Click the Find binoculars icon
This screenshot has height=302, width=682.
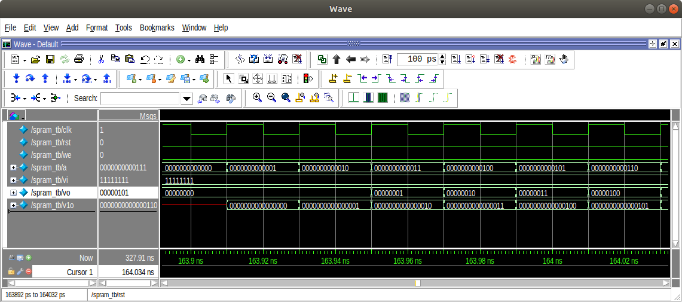(200, 59)
